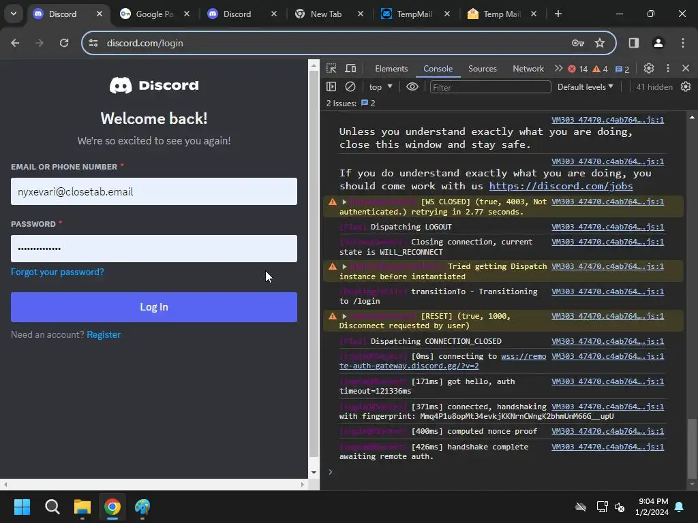The image size is (698, 523).
Task: Click the inspect element picker icon
Action: click(331, 69)
